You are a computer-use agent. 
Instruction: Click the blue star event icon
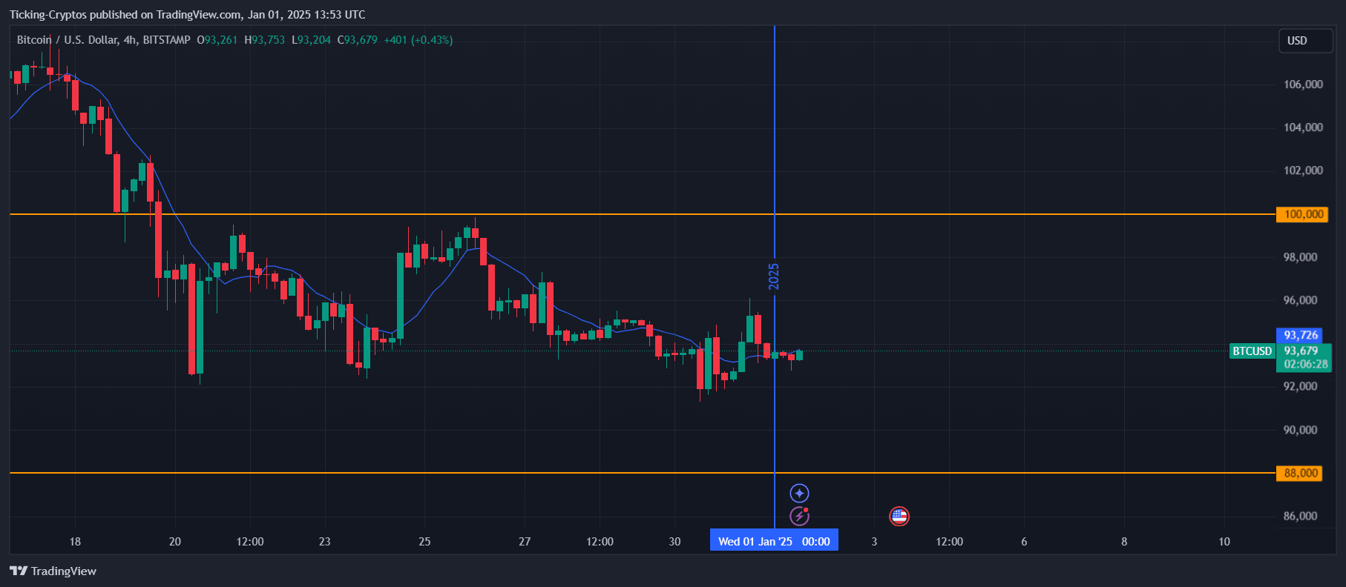pyautogui.click(x=799, y=493)
